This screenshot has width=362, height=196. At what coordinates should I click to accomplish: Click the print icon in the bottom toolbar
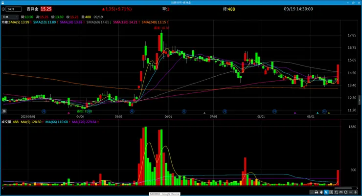317,192
